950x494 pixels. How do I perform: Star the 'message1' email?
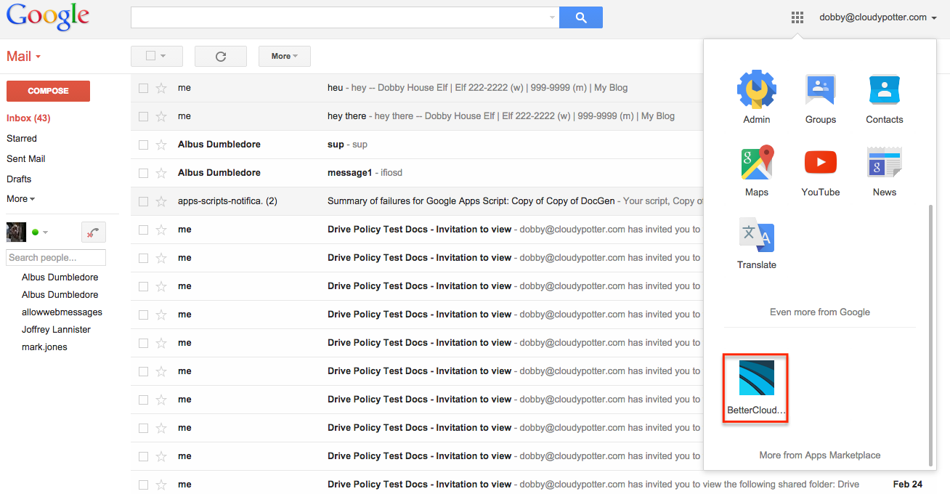coord(161,173)
